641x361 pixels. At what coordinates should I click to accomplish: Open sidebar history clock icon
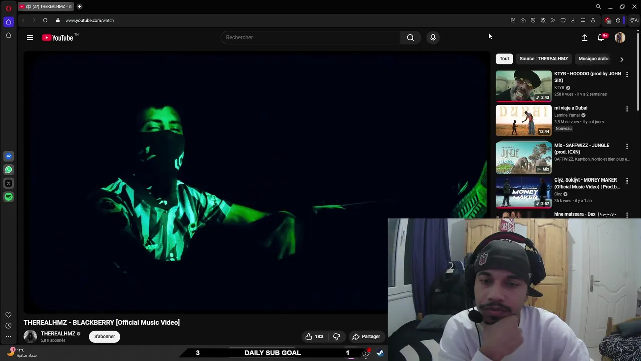coord(8,326)
